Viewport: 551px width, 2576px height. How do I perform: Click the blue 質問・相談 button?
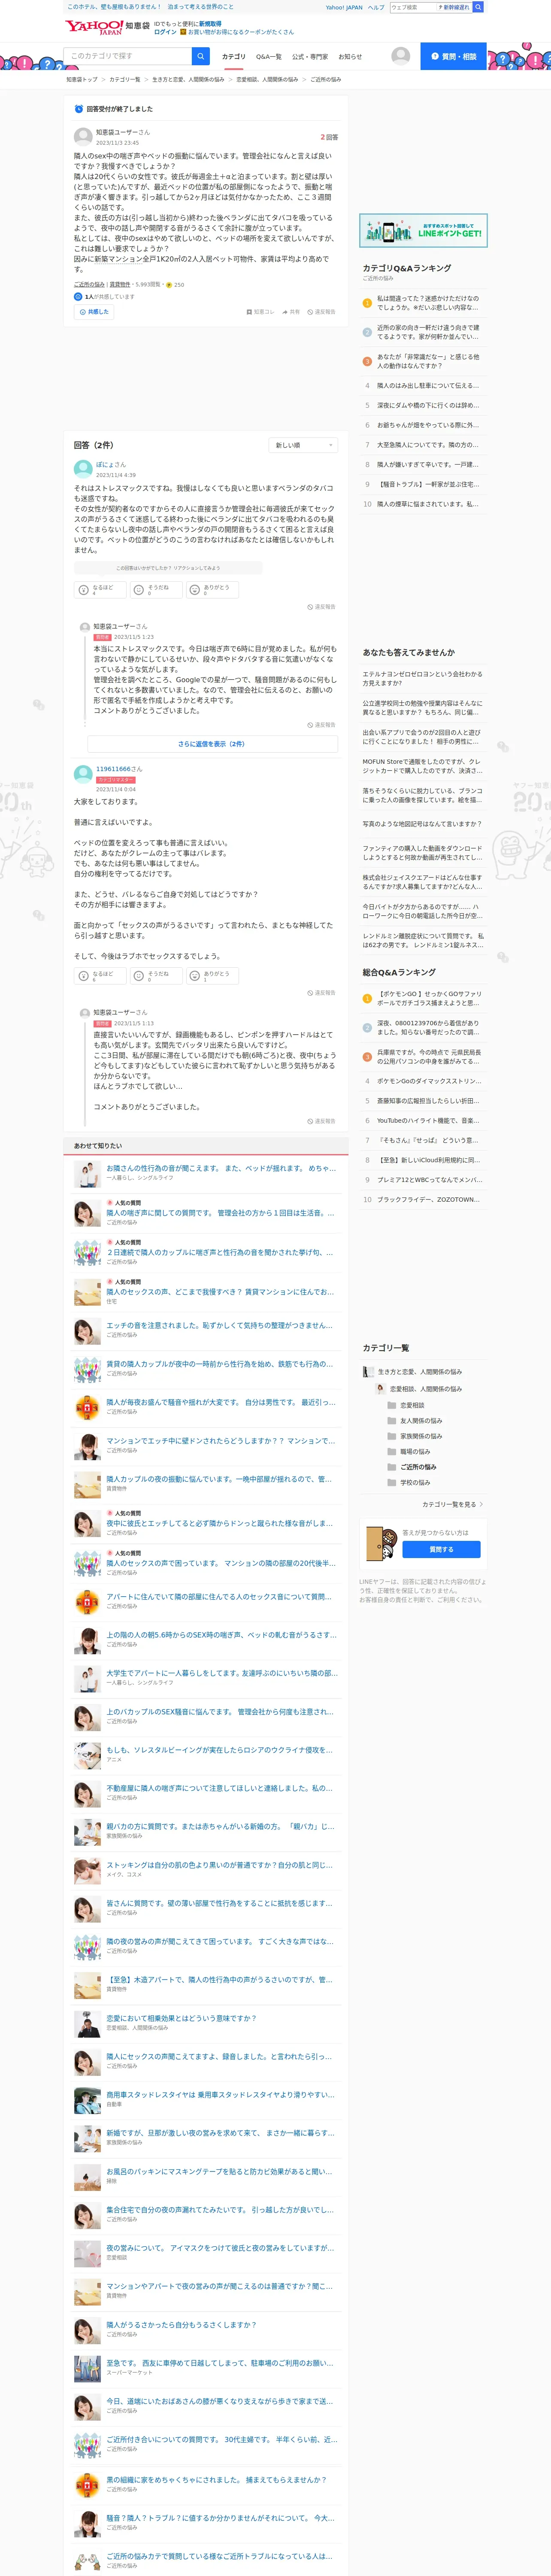click(453, 56)
